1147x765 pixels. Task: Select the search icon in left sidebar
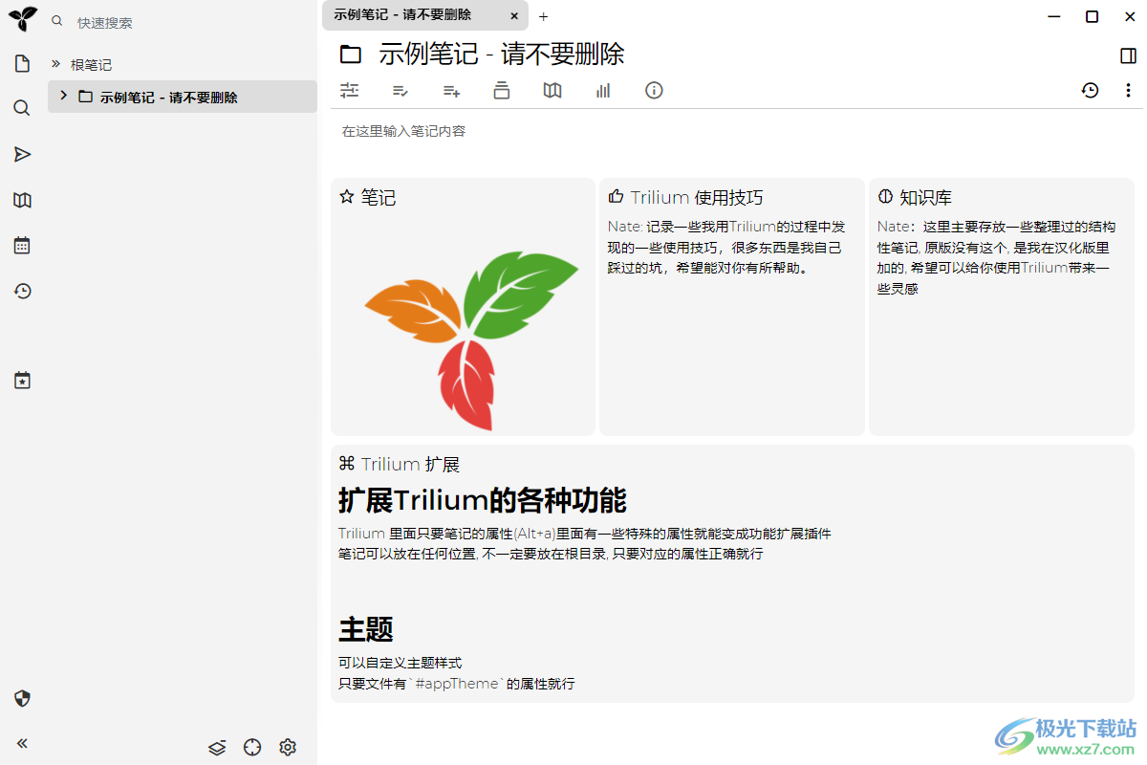[x=22, y=108]
